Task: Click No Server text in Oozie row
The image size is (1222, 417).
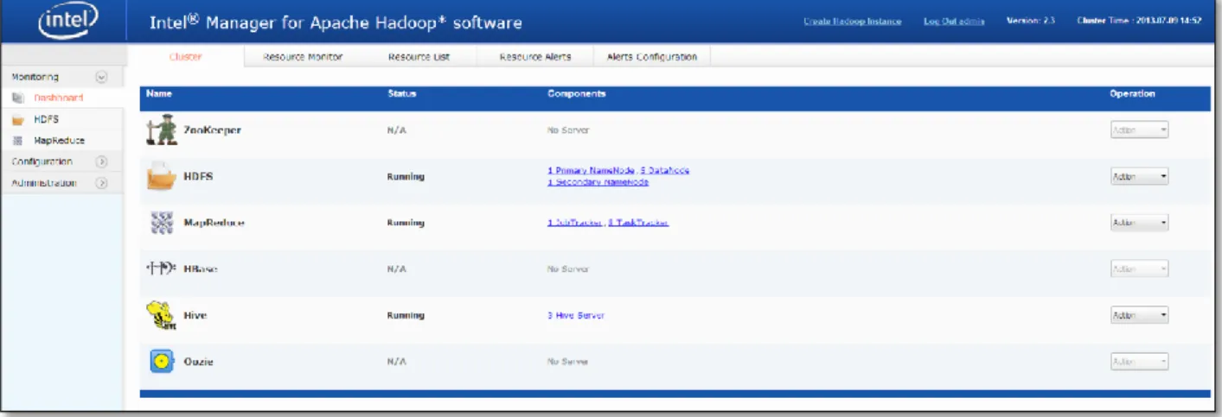Action: (568, 362)
